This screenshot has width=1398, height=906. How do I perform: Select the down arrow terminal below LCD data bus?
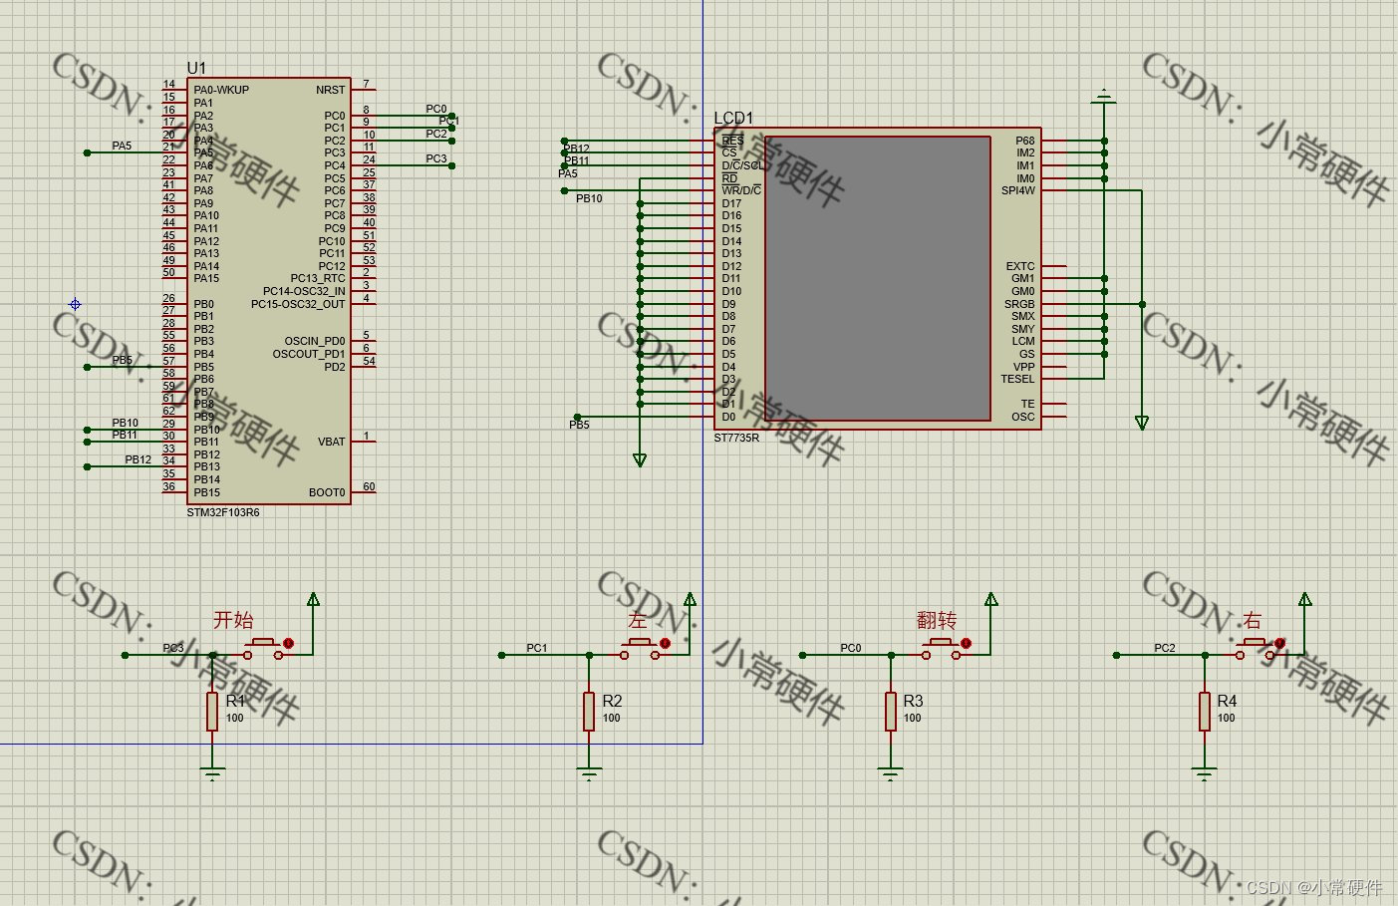click(639, 459)
